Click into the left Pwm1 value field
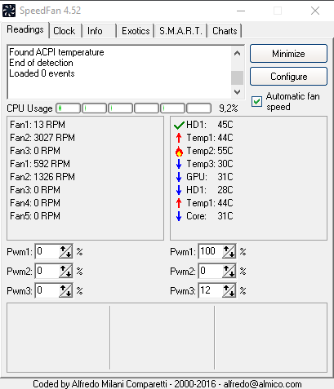 [x=47, y=252]
